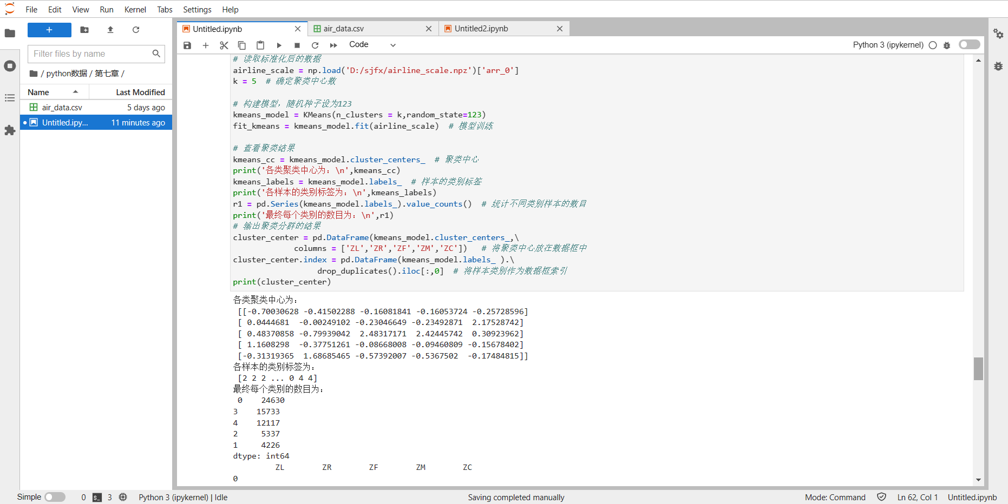Click the blue New Launcher plus button
The height and width of the screenshot is (504, 1008).
[x=49, y=30]
